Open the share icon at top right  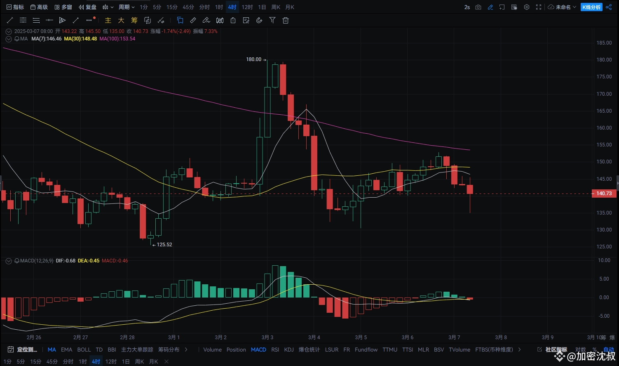609,7
